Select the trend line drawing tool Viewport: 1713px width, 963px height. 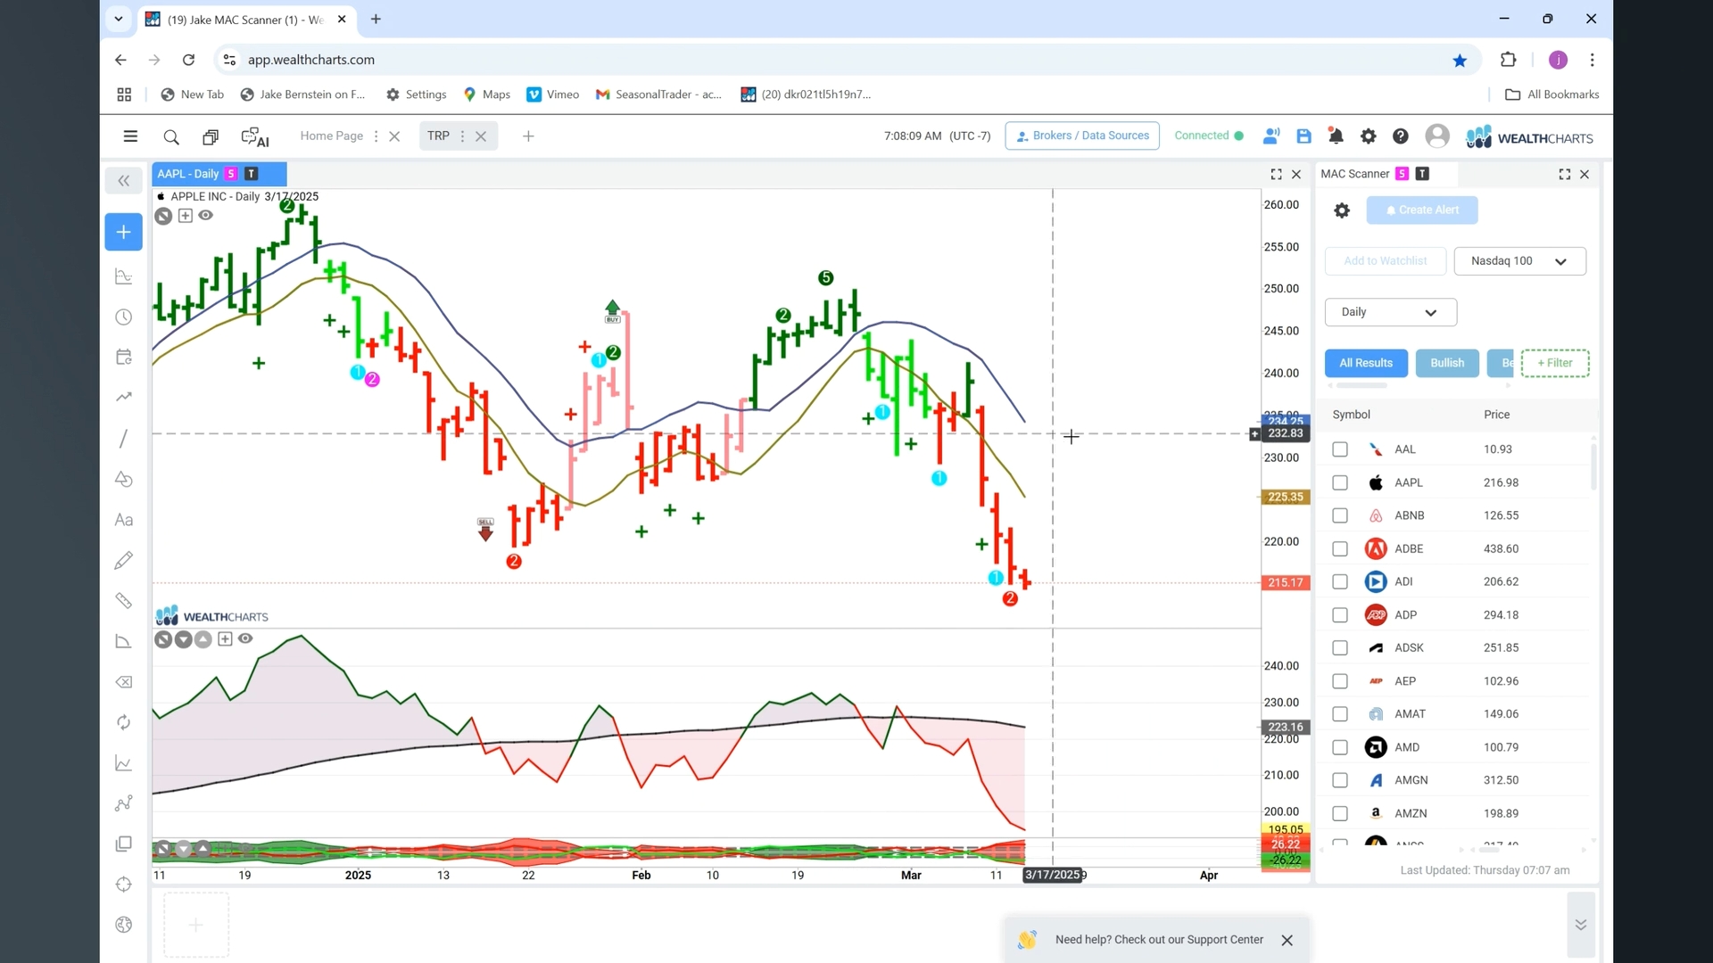pyautogui.click(x=124, y=439)
